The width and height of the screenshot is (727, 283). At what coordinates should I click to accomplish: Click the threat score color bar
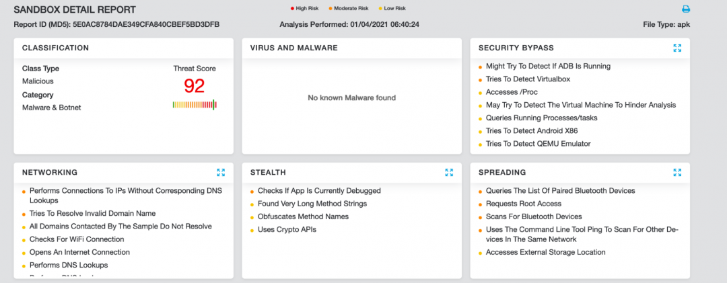pyautogui.click(x=195, y=104)
